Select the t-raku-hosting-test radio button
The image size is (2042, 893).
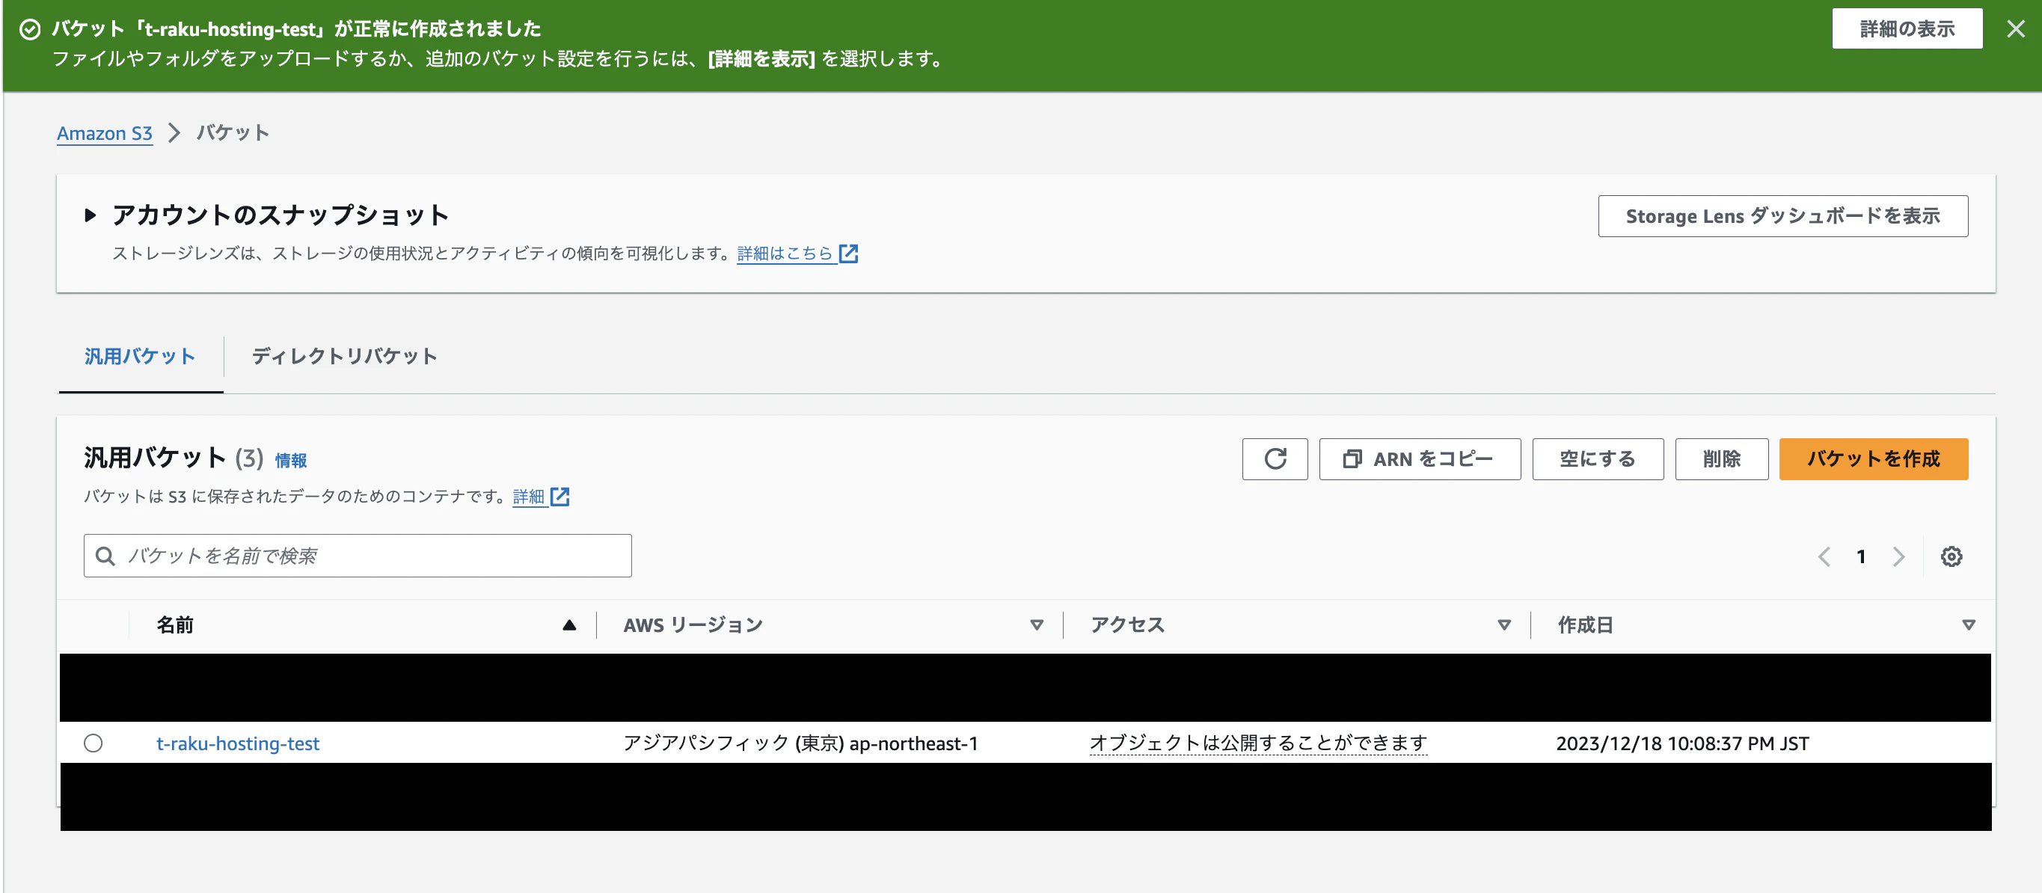pos(94,743)
